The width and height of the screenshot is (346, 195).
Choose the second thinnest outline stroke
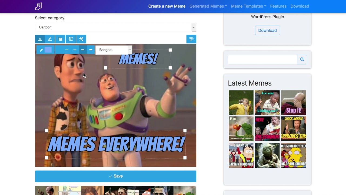pyautogui.click(x=75, y=50)
